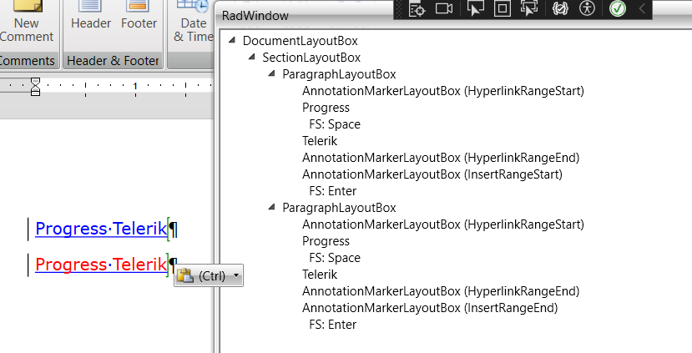Click the Comments group label in ribbon
692x353 pixels.
pyautogui.click(x=28, y=60)
